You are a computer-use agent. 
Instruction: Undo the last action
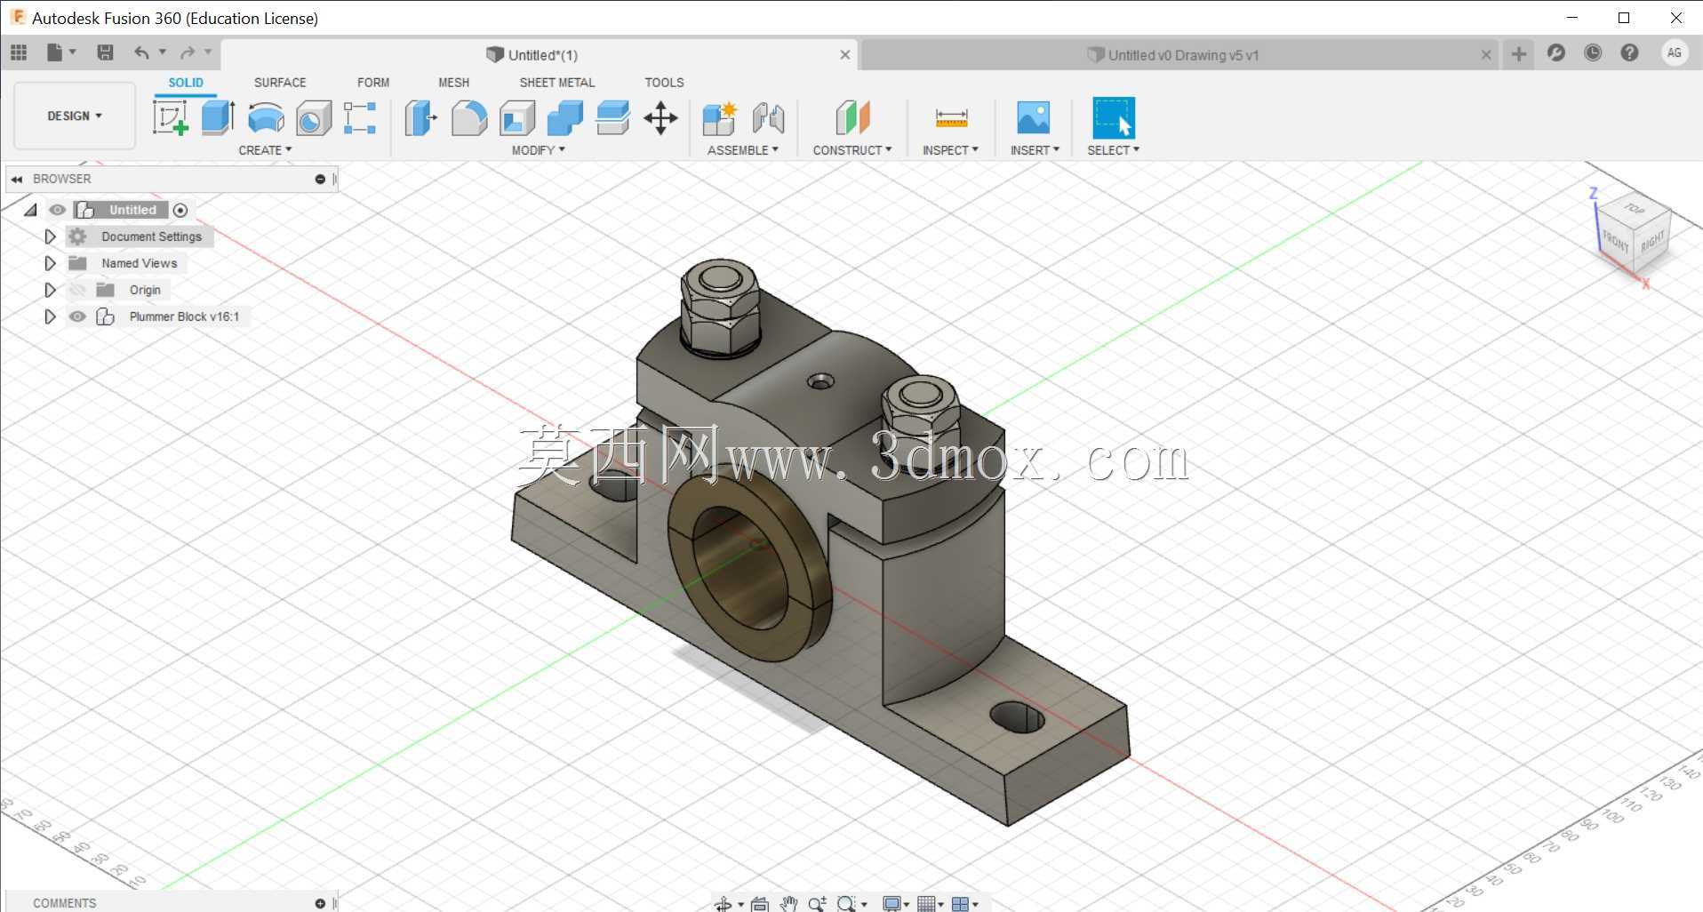point(141,52)
